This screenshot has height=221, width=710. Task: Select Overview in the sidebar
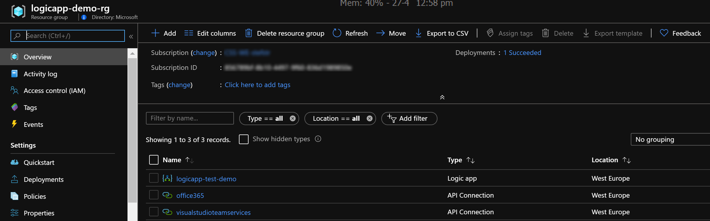point(64,57)
